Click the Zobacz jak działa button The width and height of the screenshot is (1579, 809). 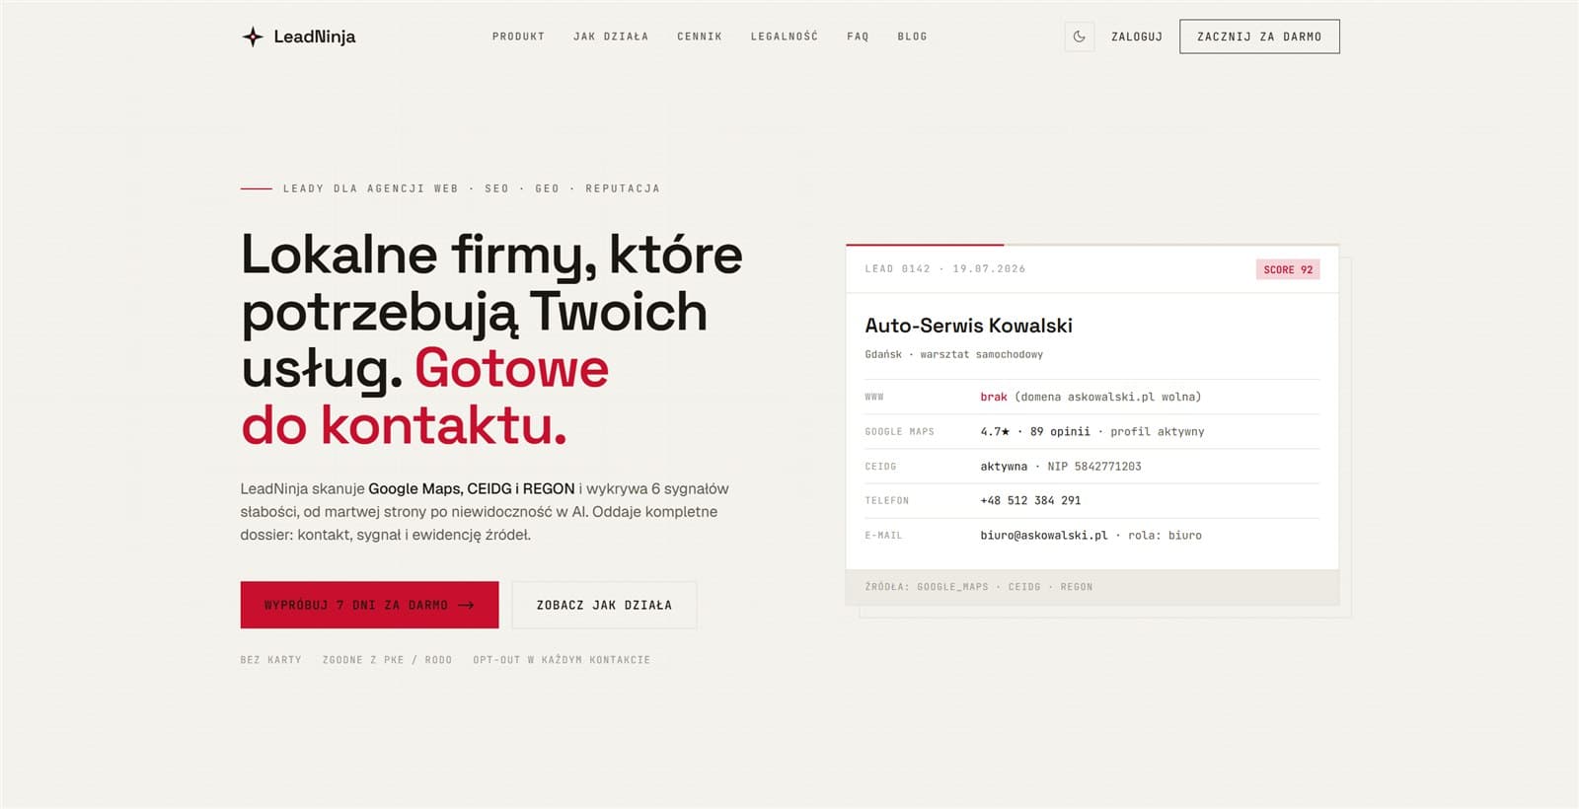tap(604, 605)
